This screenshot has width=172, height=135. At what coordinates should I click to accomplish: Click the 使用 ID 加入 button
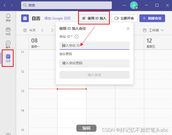[94, 18]
